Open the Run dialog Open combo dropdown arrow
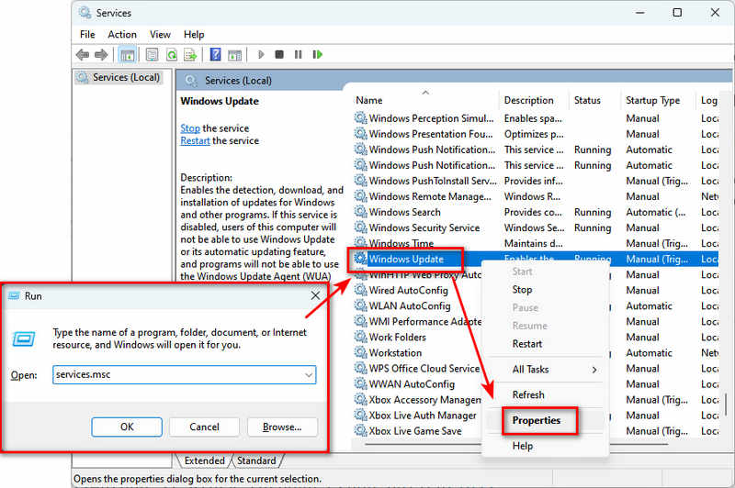The height and width of the screenshot is (488, 735). tap(309, 375)
